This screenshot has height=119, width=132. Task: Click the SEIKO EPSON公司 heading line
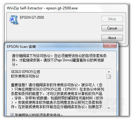coord(25,72)
